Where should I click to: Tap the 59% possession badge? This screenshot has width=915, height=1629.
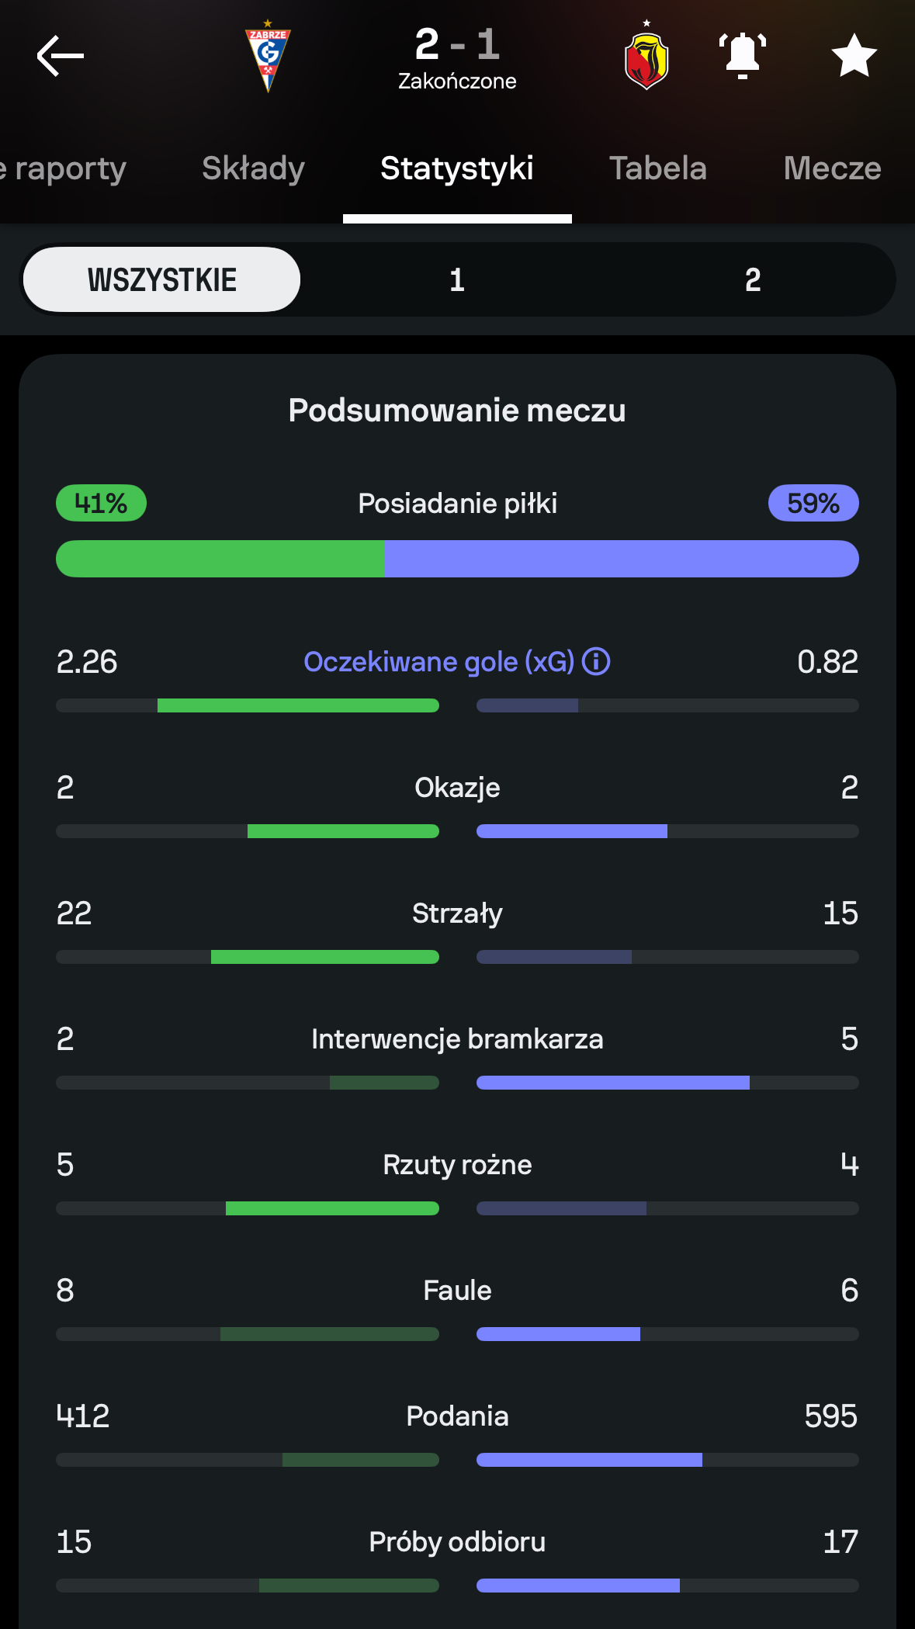click(x=813, y=503)
